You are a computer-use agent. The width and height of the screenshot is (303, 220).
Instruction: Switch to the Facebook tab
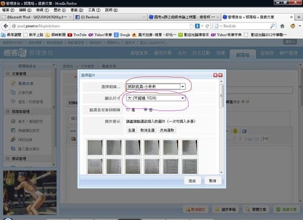pyautogui.click(x=110, y=17)
